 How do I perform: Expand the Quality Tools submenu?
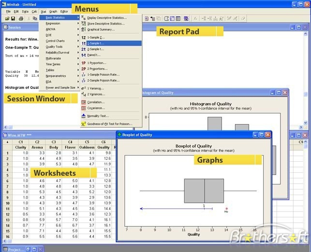coord(59,47)
